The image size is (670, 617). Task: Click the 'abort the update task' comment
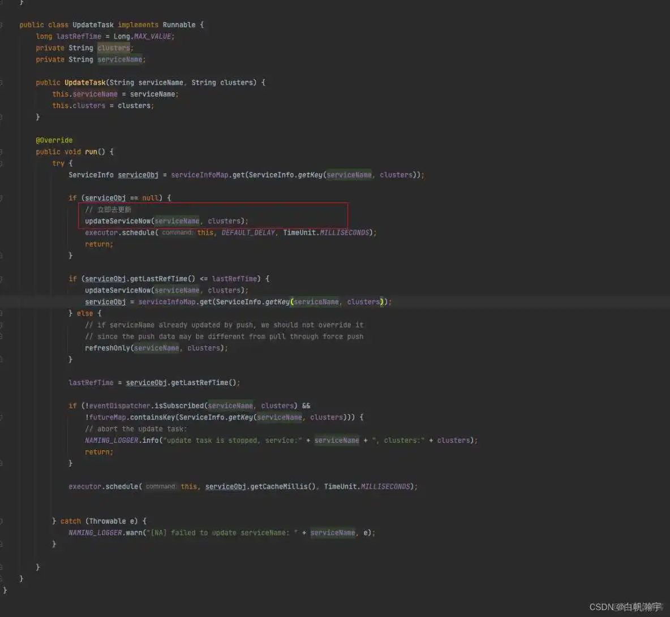pyautogui.click(x=136, y=429)
